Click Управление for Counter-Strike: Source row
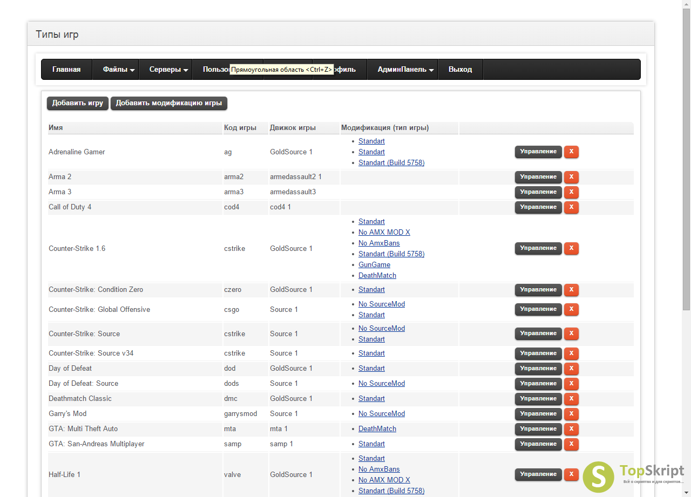 (x=538, y=333)
